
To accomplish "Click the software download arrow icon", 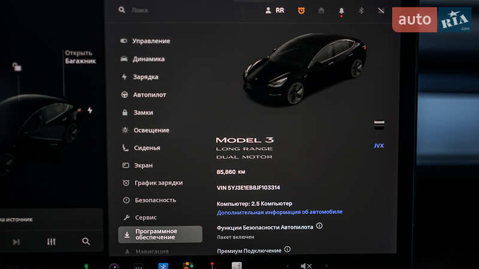I will coord(127,234).
